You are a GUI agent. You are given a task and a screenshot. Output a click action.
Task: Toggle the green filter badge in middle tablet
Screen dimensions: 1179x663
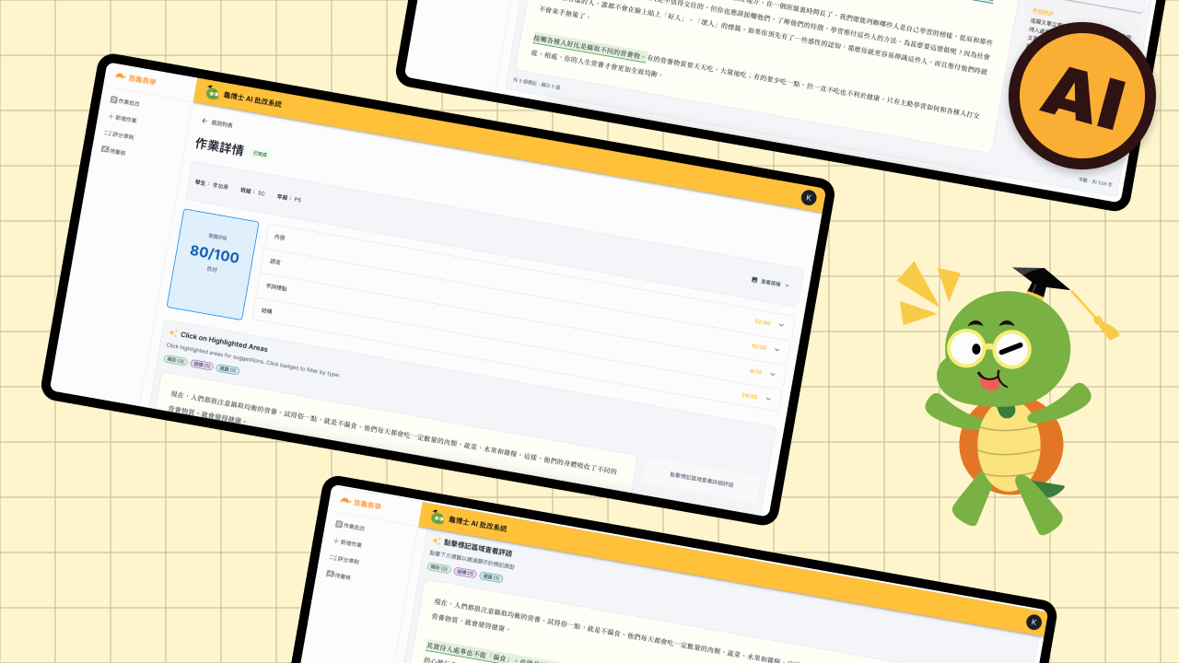pos(174,359)
